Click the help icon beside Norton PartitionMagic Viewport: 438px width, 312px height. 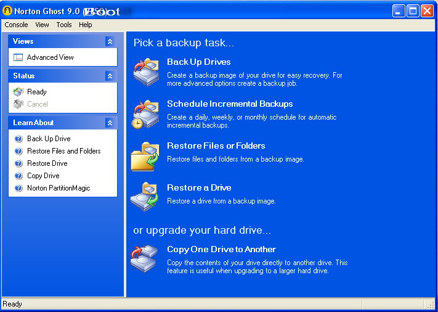click(x=18, y=188)
